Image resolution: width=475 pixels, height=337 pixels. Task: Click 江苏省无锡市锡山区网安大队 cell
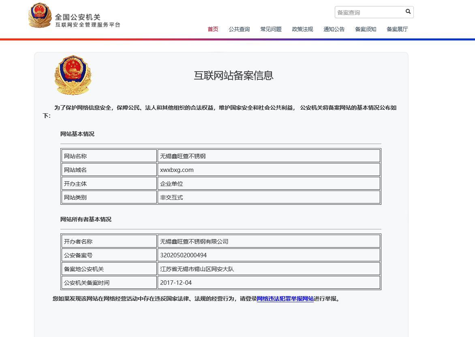[269, 269]
